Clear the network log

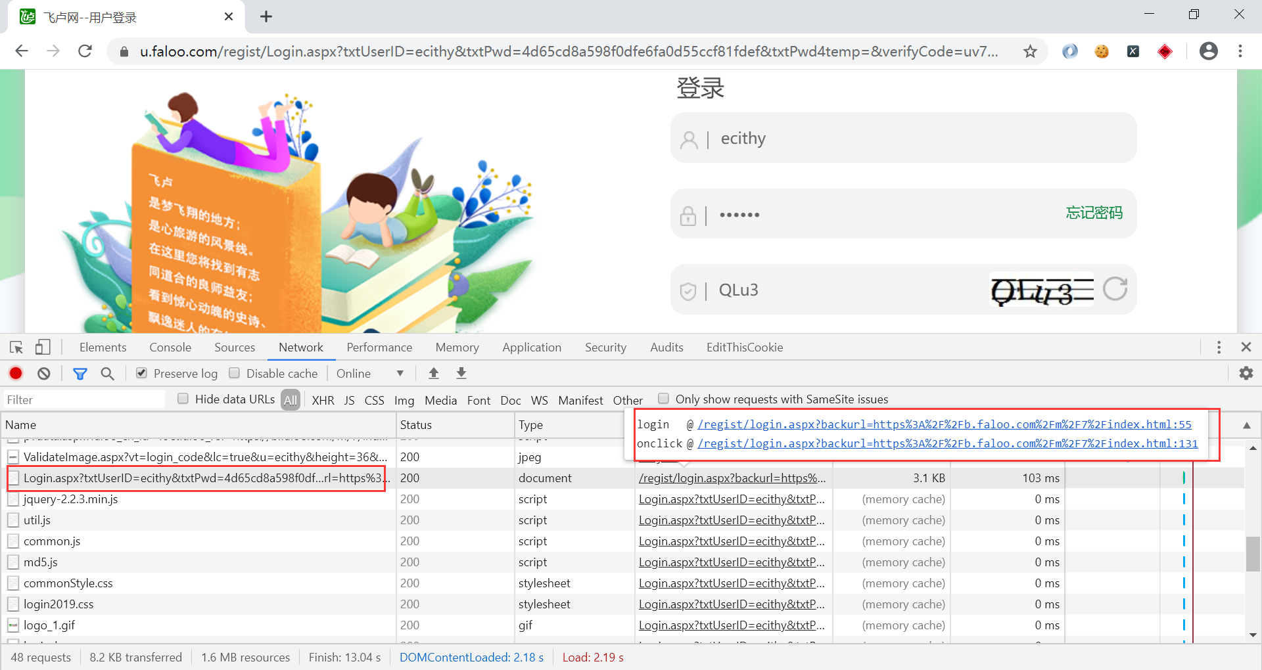tap(44, 374)
